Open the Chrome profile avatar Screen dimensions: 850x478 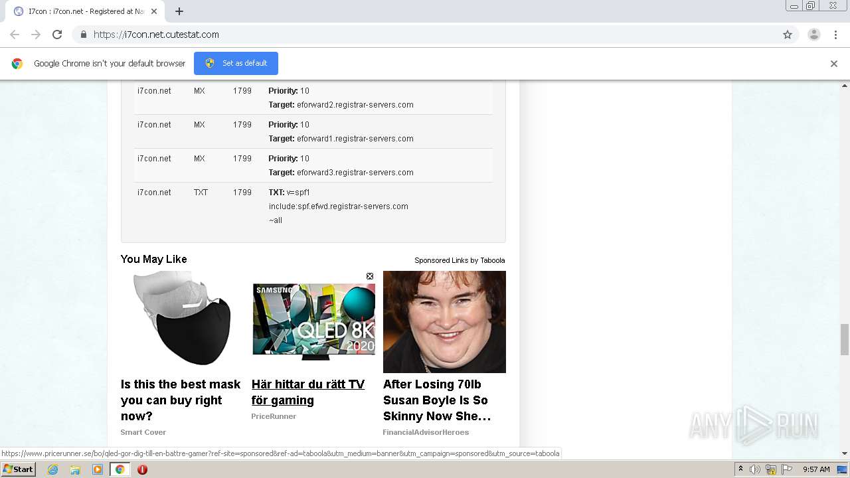[x=814, y=35]
